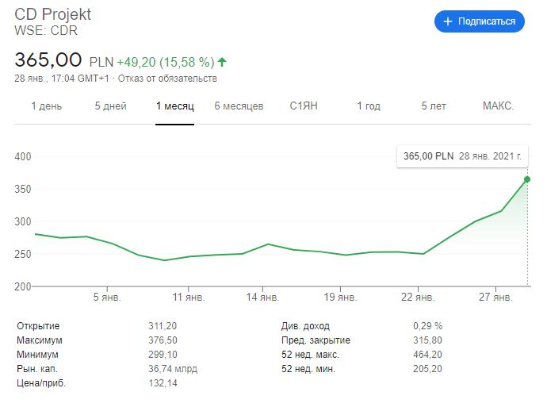The image size is (547, 411).
Task: Click the plus icon in the Подписаться button
Action: [448, 21]
